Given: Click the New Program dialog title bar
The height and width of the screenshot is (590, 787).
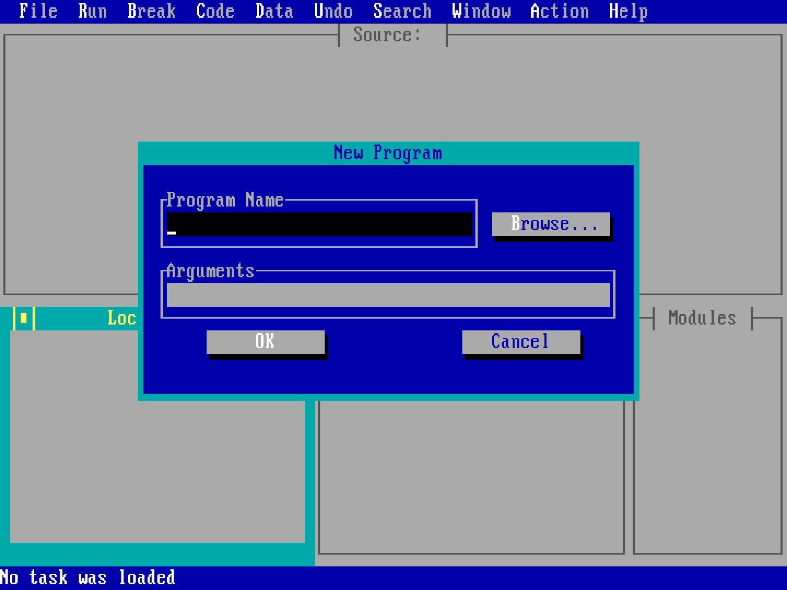Looking at the screenshot, I should point(388,153).
